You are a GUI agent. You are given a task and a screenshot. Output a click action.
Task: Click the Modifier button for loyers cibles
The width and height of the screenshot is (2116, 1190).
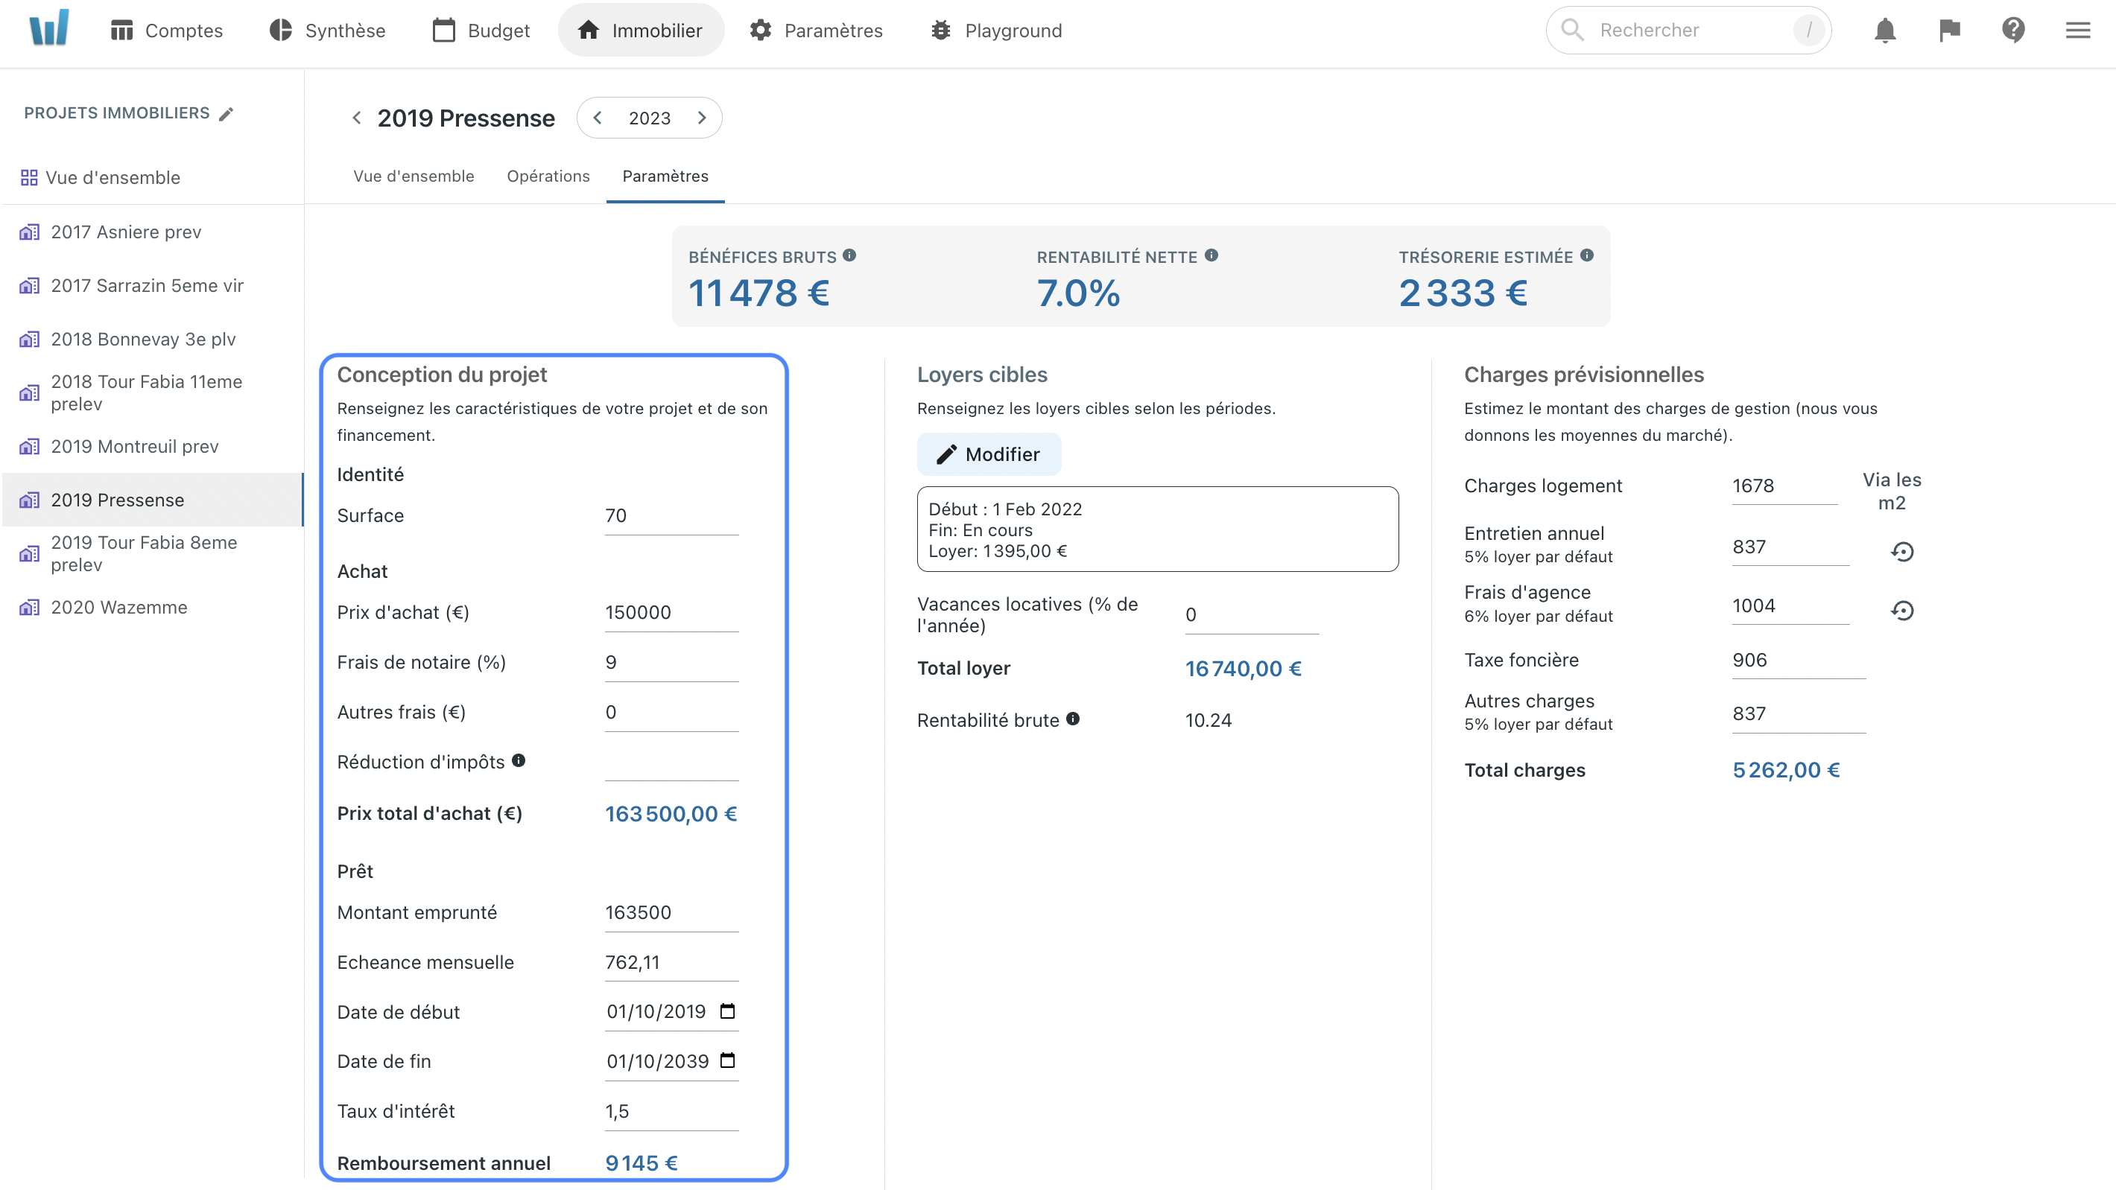(x=986, y=454)
